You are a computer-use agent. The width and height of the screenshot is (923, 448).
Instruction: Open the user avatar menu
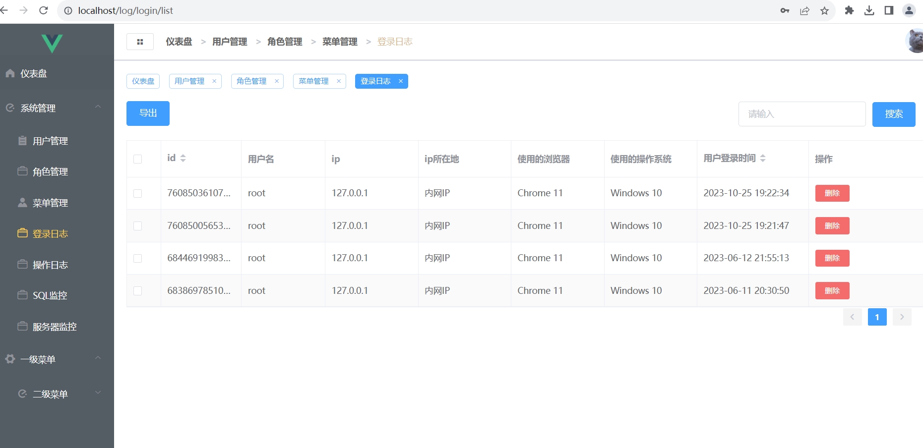914,41
